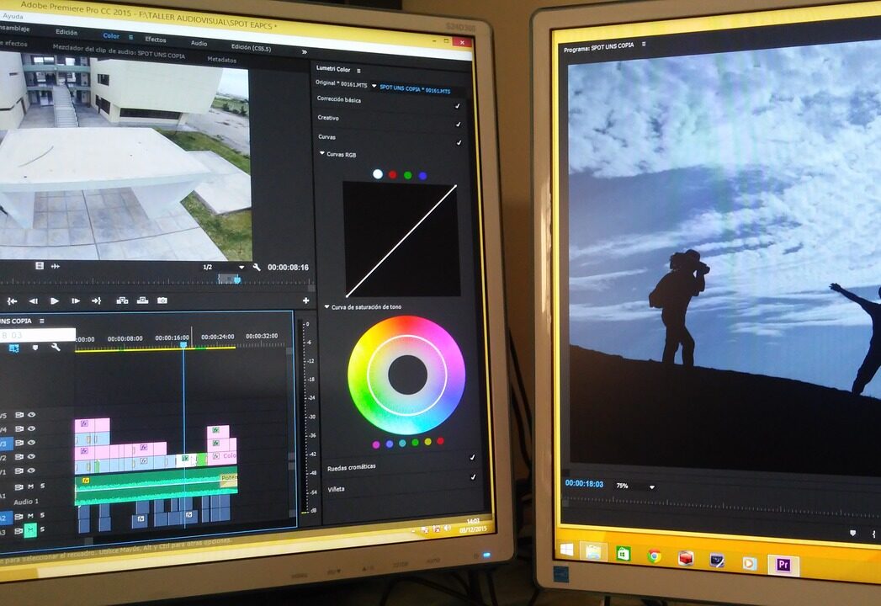The image size is (881, 606).
Task: Click the Export Frame camera icon
Action: click(x=162, y=300)
